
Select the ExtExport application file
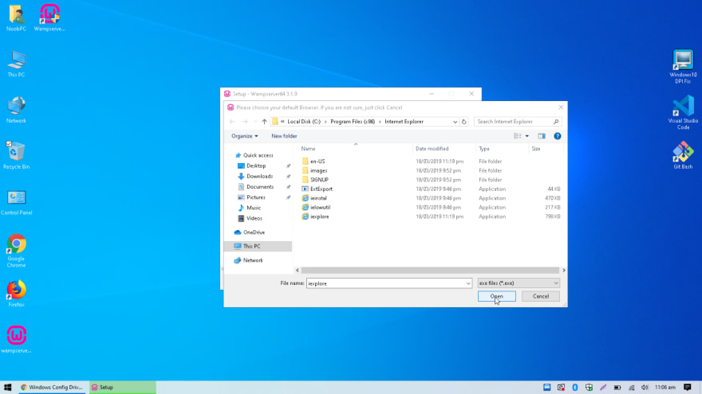pyautogui.click(x=321, y=189)
